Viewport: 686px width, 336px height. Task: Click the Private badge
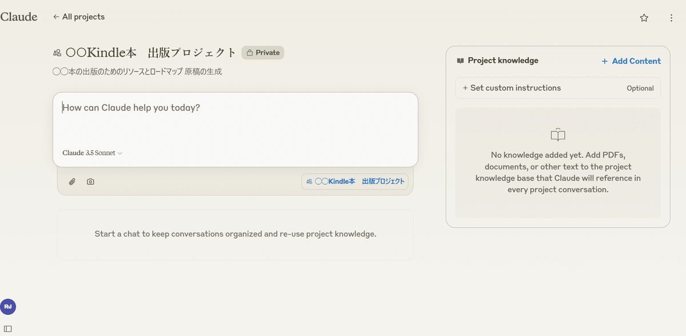262,53
